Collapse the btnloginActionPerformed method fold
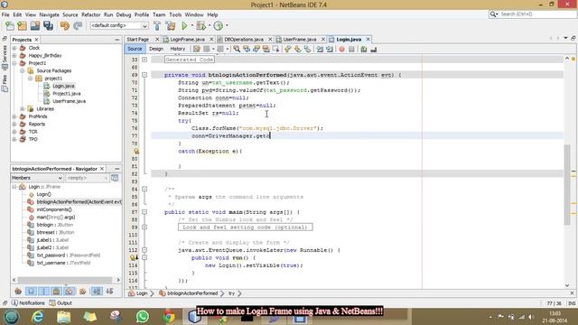578x325 pixels. (x=144, y=75)
